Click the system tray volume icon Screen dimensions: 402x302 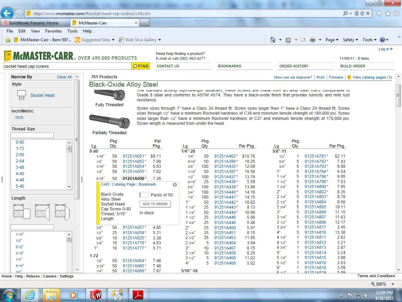[x=366, y=296]
